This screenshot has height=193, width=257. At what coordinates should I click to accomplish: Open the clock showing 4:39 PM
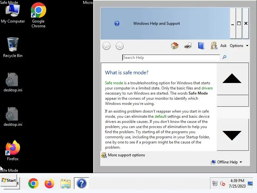[x=237, y=180]
